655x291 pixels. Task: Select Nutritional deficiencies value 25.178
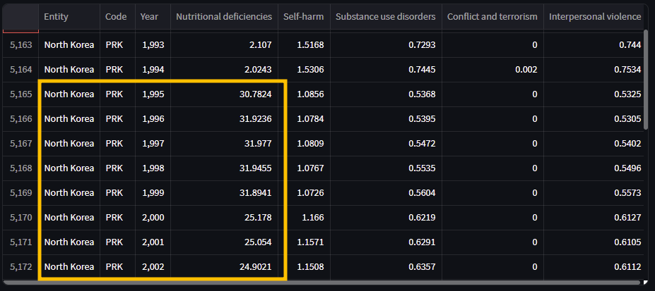224,217
